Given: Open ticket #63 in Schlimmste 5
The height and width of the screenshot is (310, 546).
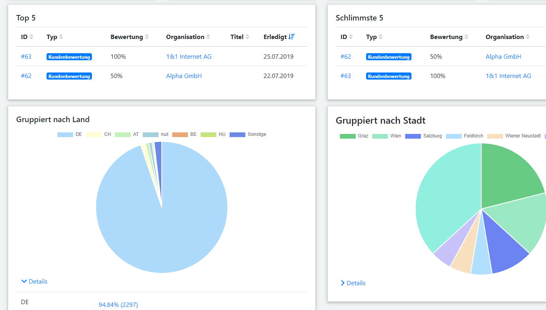Looking at the screenshot, I should pyautogui.click(x=346, y=76).
